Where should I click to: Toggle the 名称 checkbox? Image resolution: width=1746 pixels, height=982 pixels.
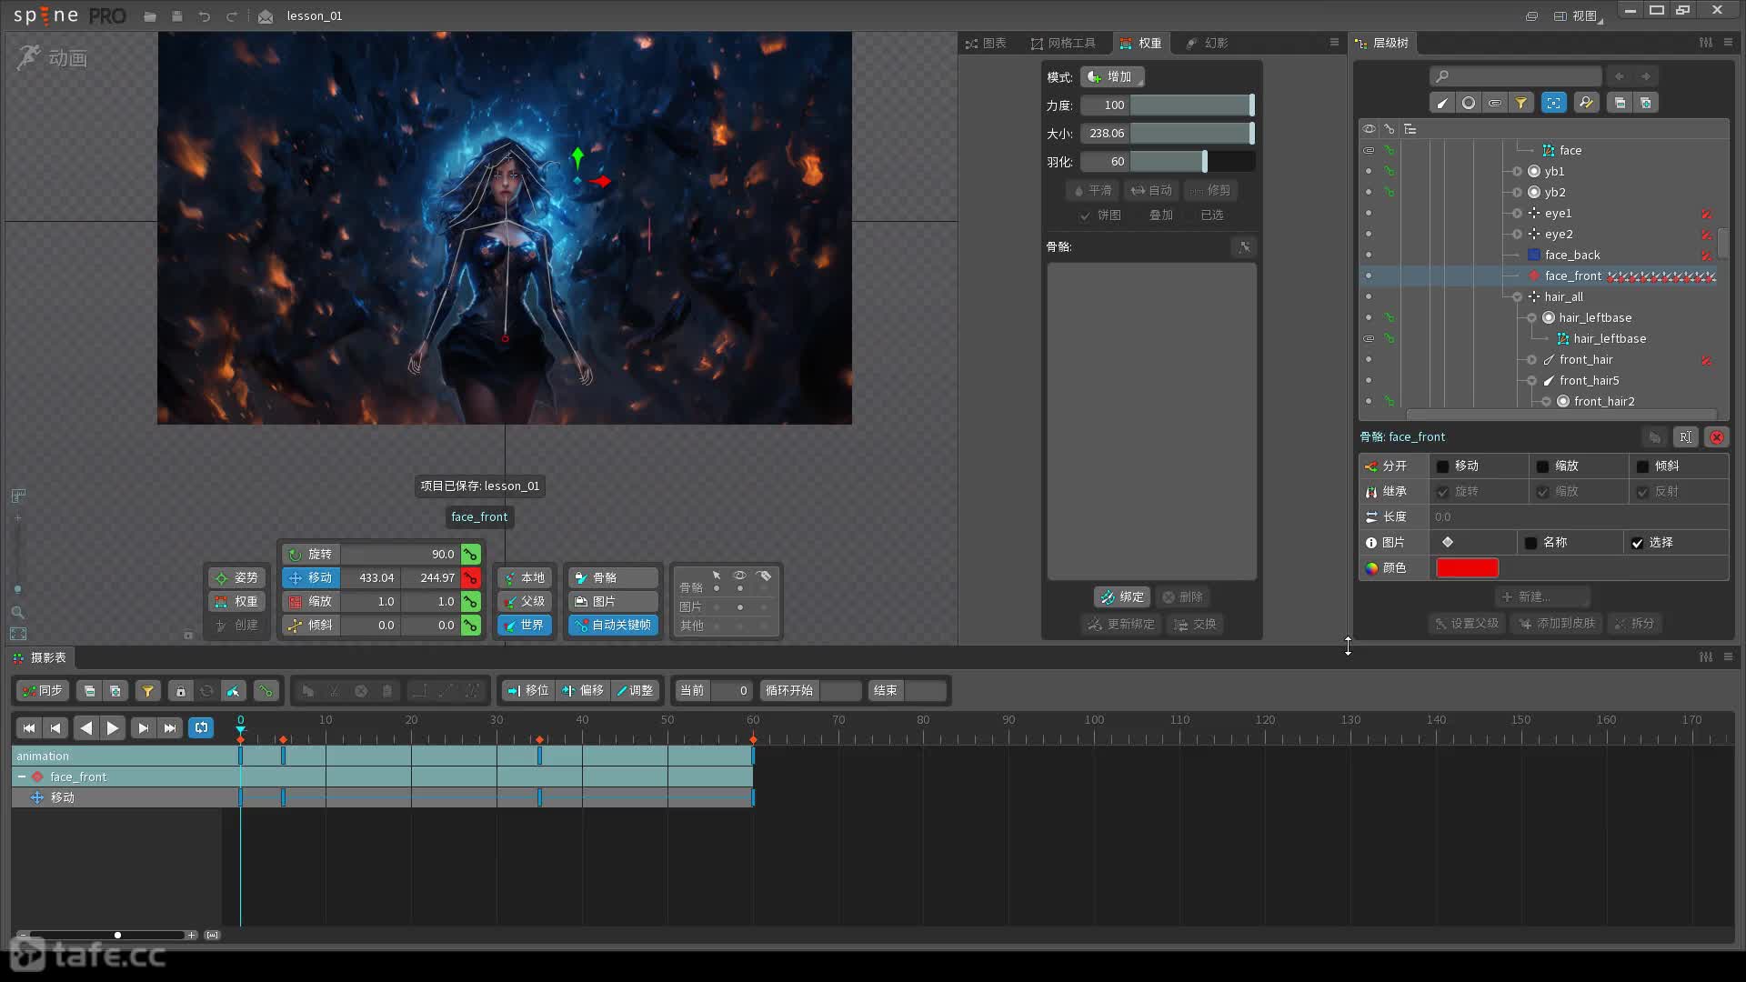pos(1530,543)
